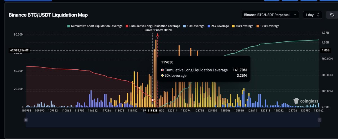Click the 132950 price tick label
Screen dimensions: 338x139
(306, 111)
